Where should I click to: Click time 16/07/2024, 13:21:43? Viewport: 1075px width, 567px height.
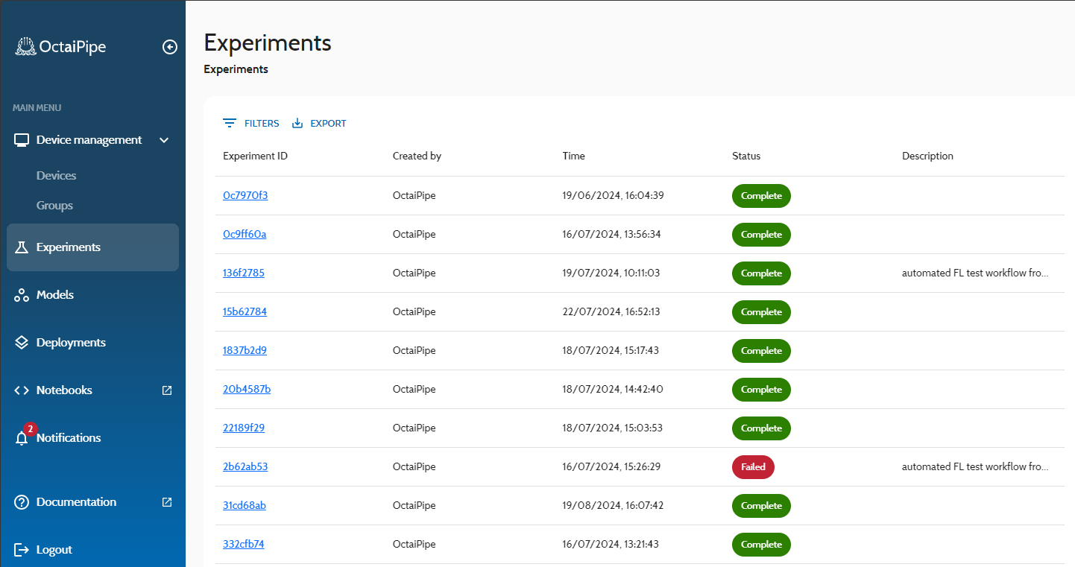click(611, 545)
